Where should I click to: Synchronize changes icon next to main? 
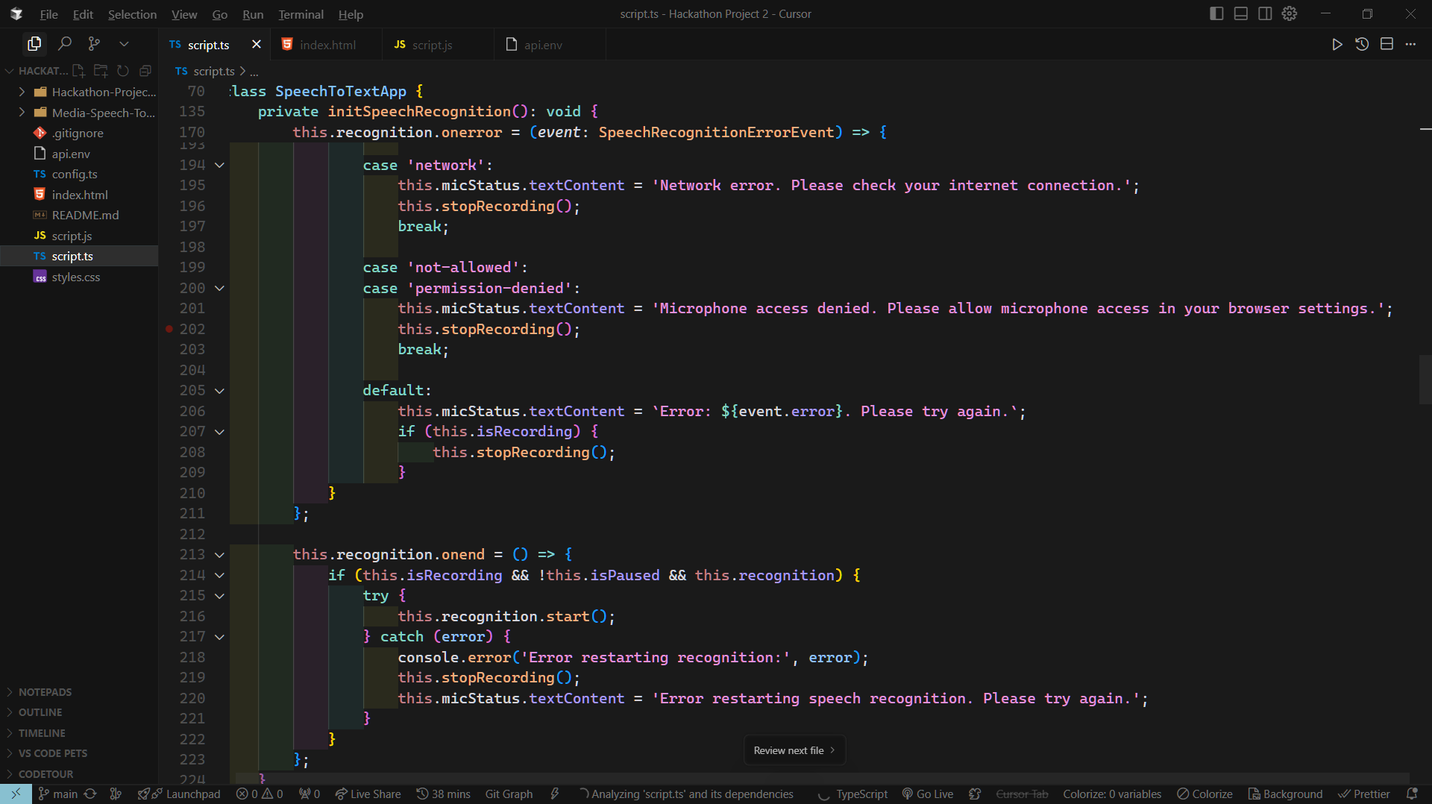coord(90,794)
